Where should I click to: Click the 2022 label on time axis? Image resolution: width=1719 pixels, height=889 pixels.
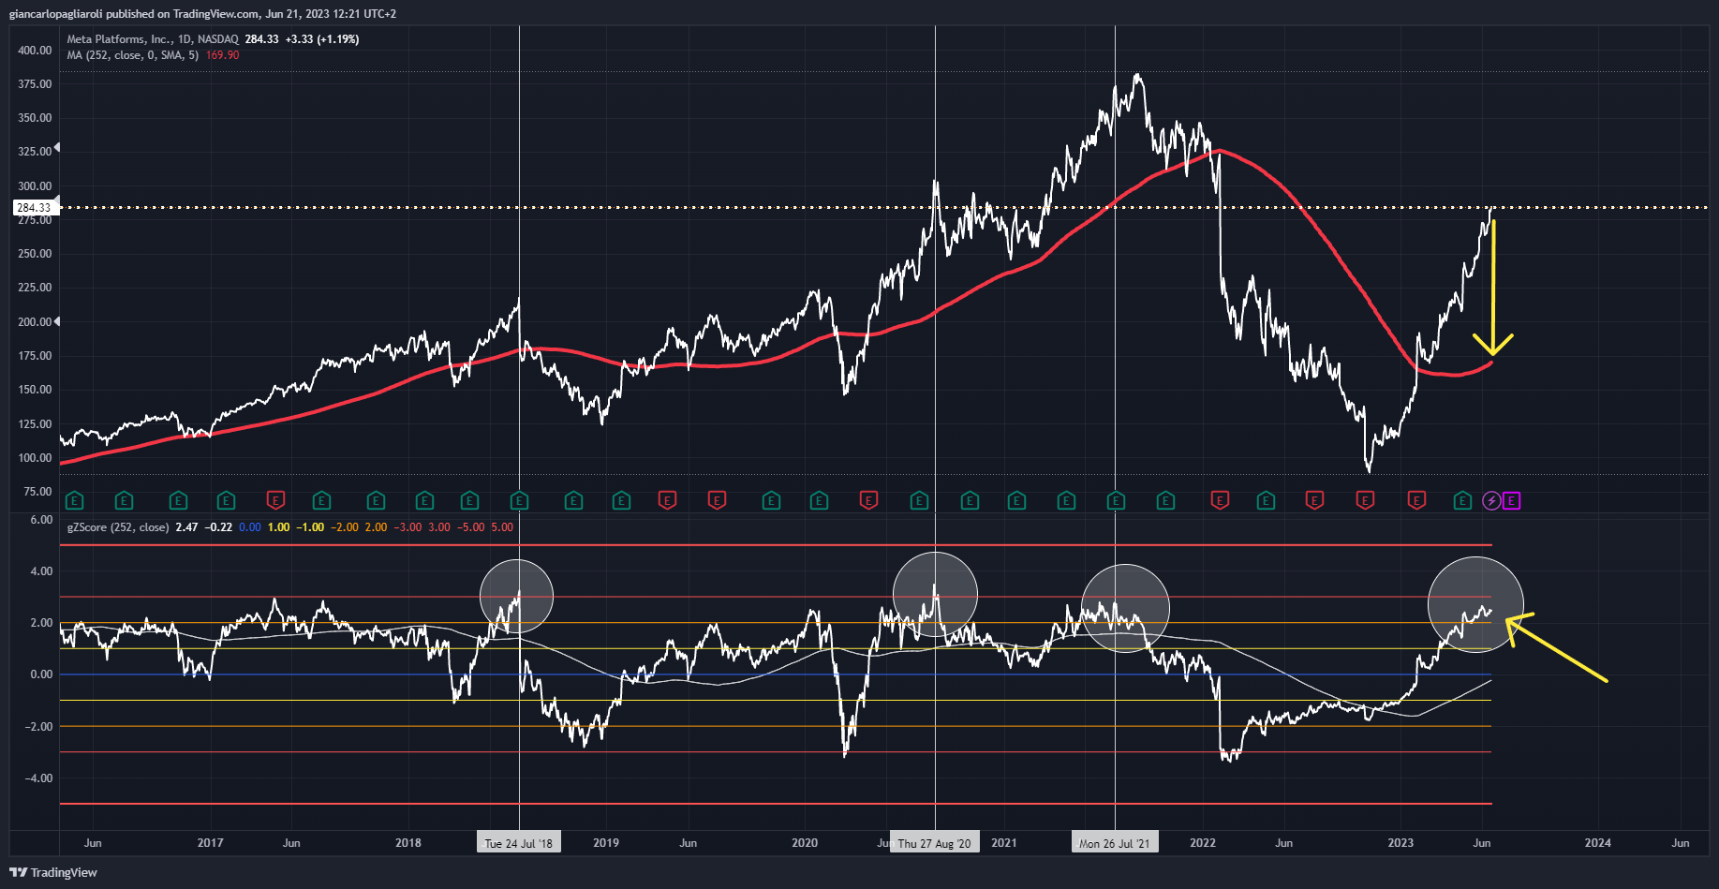(x=1203, y=843)
